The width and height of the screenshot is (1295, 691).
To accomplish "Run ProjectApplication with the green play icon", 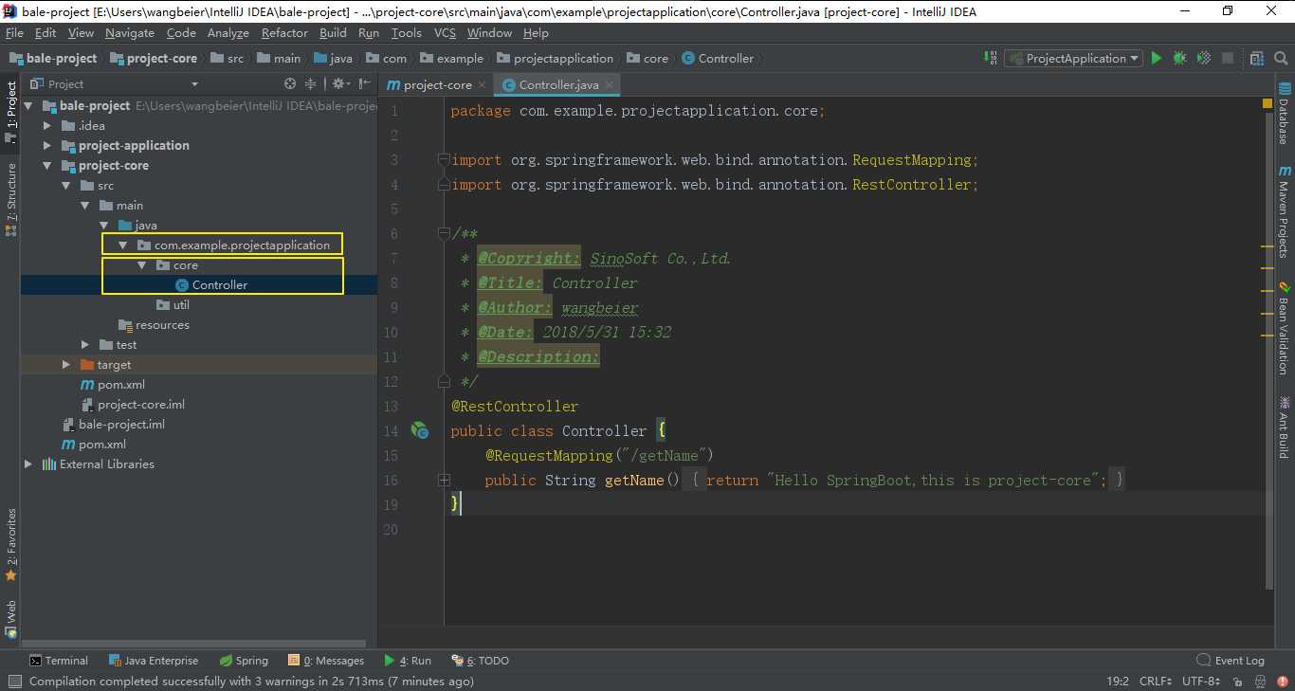I will pyautogui.click(x=1156, y=59).
